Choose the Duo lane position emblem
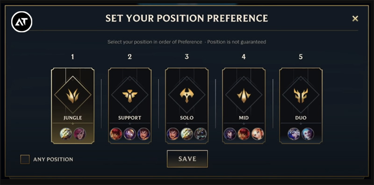The width and height of the screenshot is (374, 185). coord(301,95)
